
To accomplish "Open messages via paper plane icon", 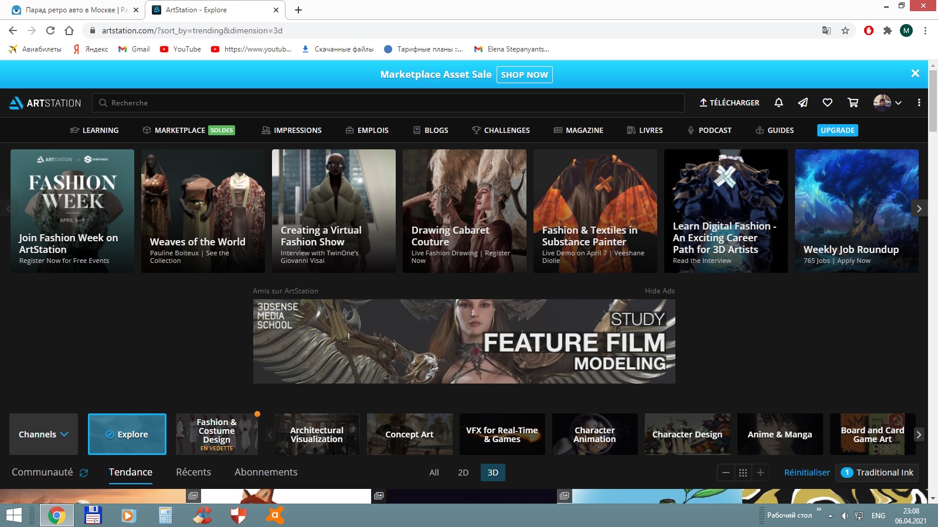I will [803, 102].
